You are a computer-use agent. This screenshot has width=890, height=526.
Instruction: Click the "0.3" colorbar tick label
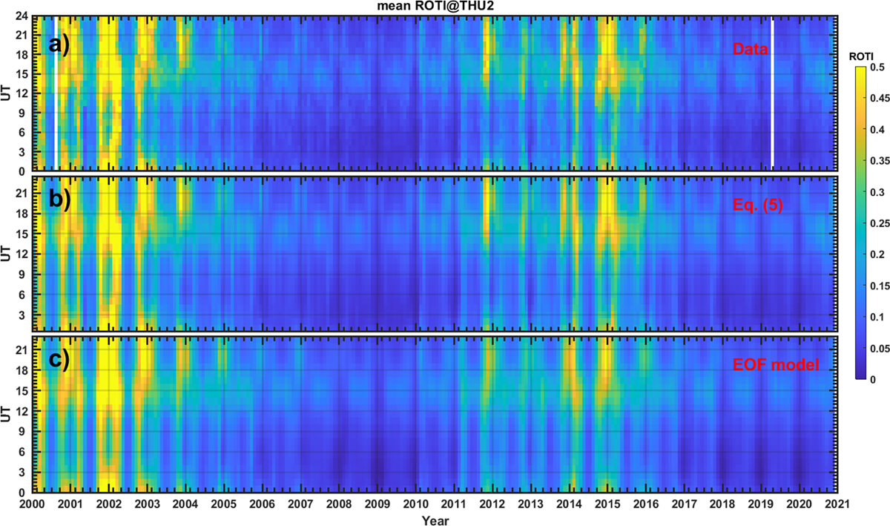(875, 192)
